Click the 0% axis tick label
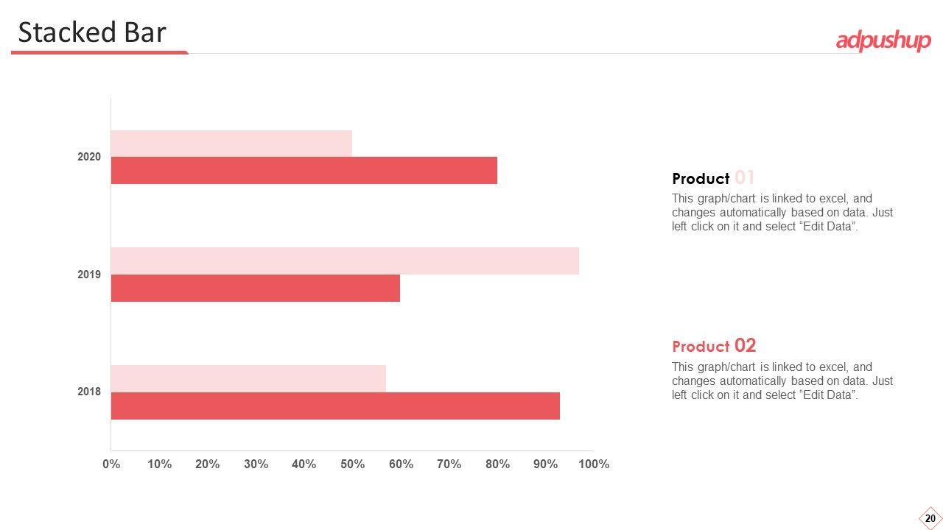 111,464
